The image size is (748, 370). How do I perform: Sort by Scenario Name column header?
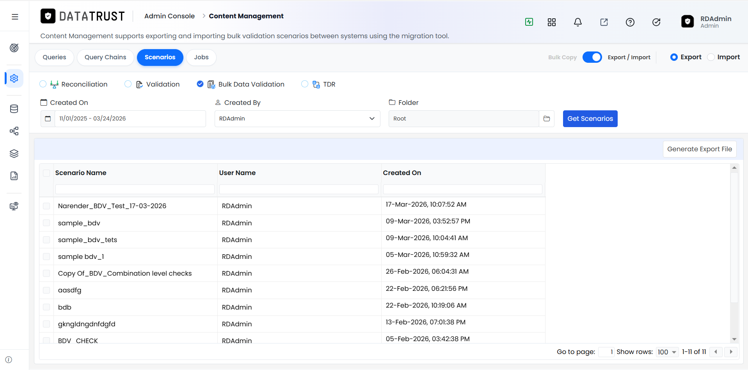pyautogui.click(x=81, y=173)
